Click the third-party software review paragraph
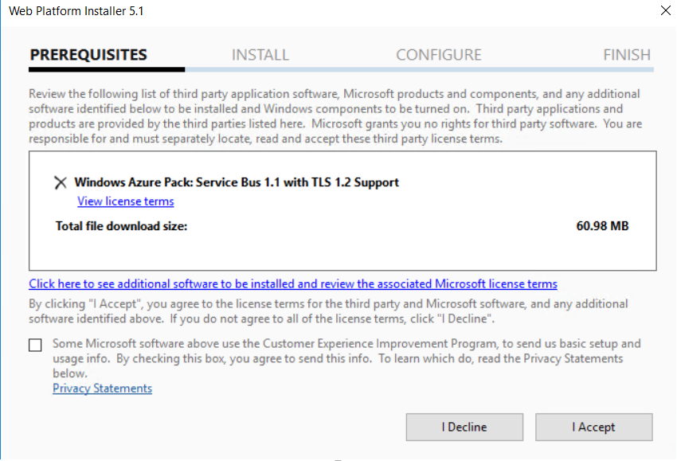677x461 pixels. tap(335, 116)
